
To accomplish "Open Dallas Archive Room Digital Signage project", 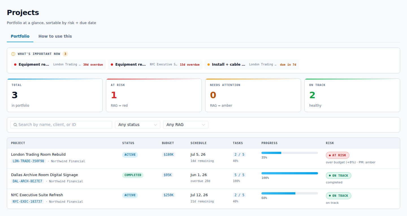I will coord(44,175).
